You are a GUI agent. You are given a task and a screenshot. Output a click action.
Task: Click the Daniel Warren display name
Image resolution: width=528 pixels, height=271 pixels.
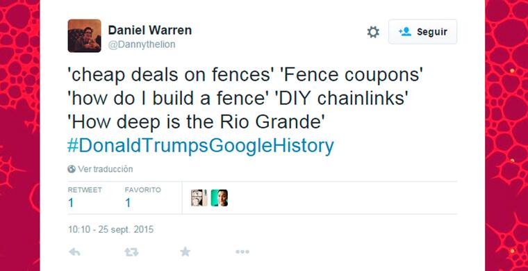pos(150,31)
